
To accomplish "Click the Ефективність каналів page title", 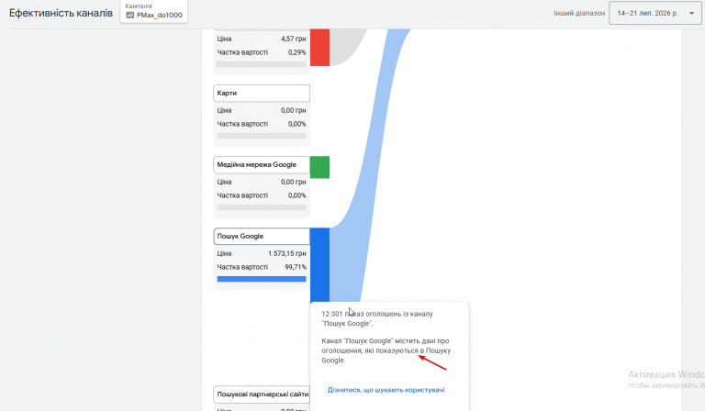I will coord(61,13).
